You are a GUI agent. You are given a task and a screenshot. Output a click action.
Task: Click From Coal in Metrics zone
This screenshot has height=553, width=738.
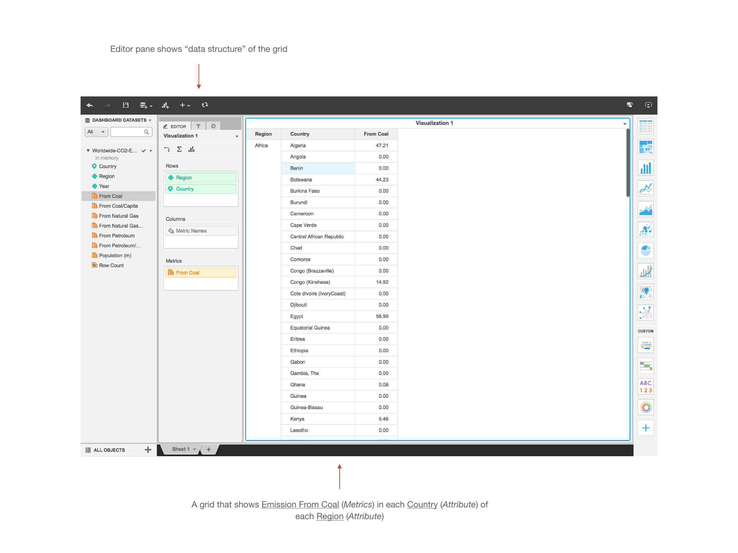(201, 273)
